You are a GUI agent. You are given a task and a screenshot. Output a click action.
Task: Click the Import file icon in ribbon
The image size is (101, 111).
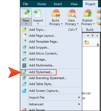point(37,14)
